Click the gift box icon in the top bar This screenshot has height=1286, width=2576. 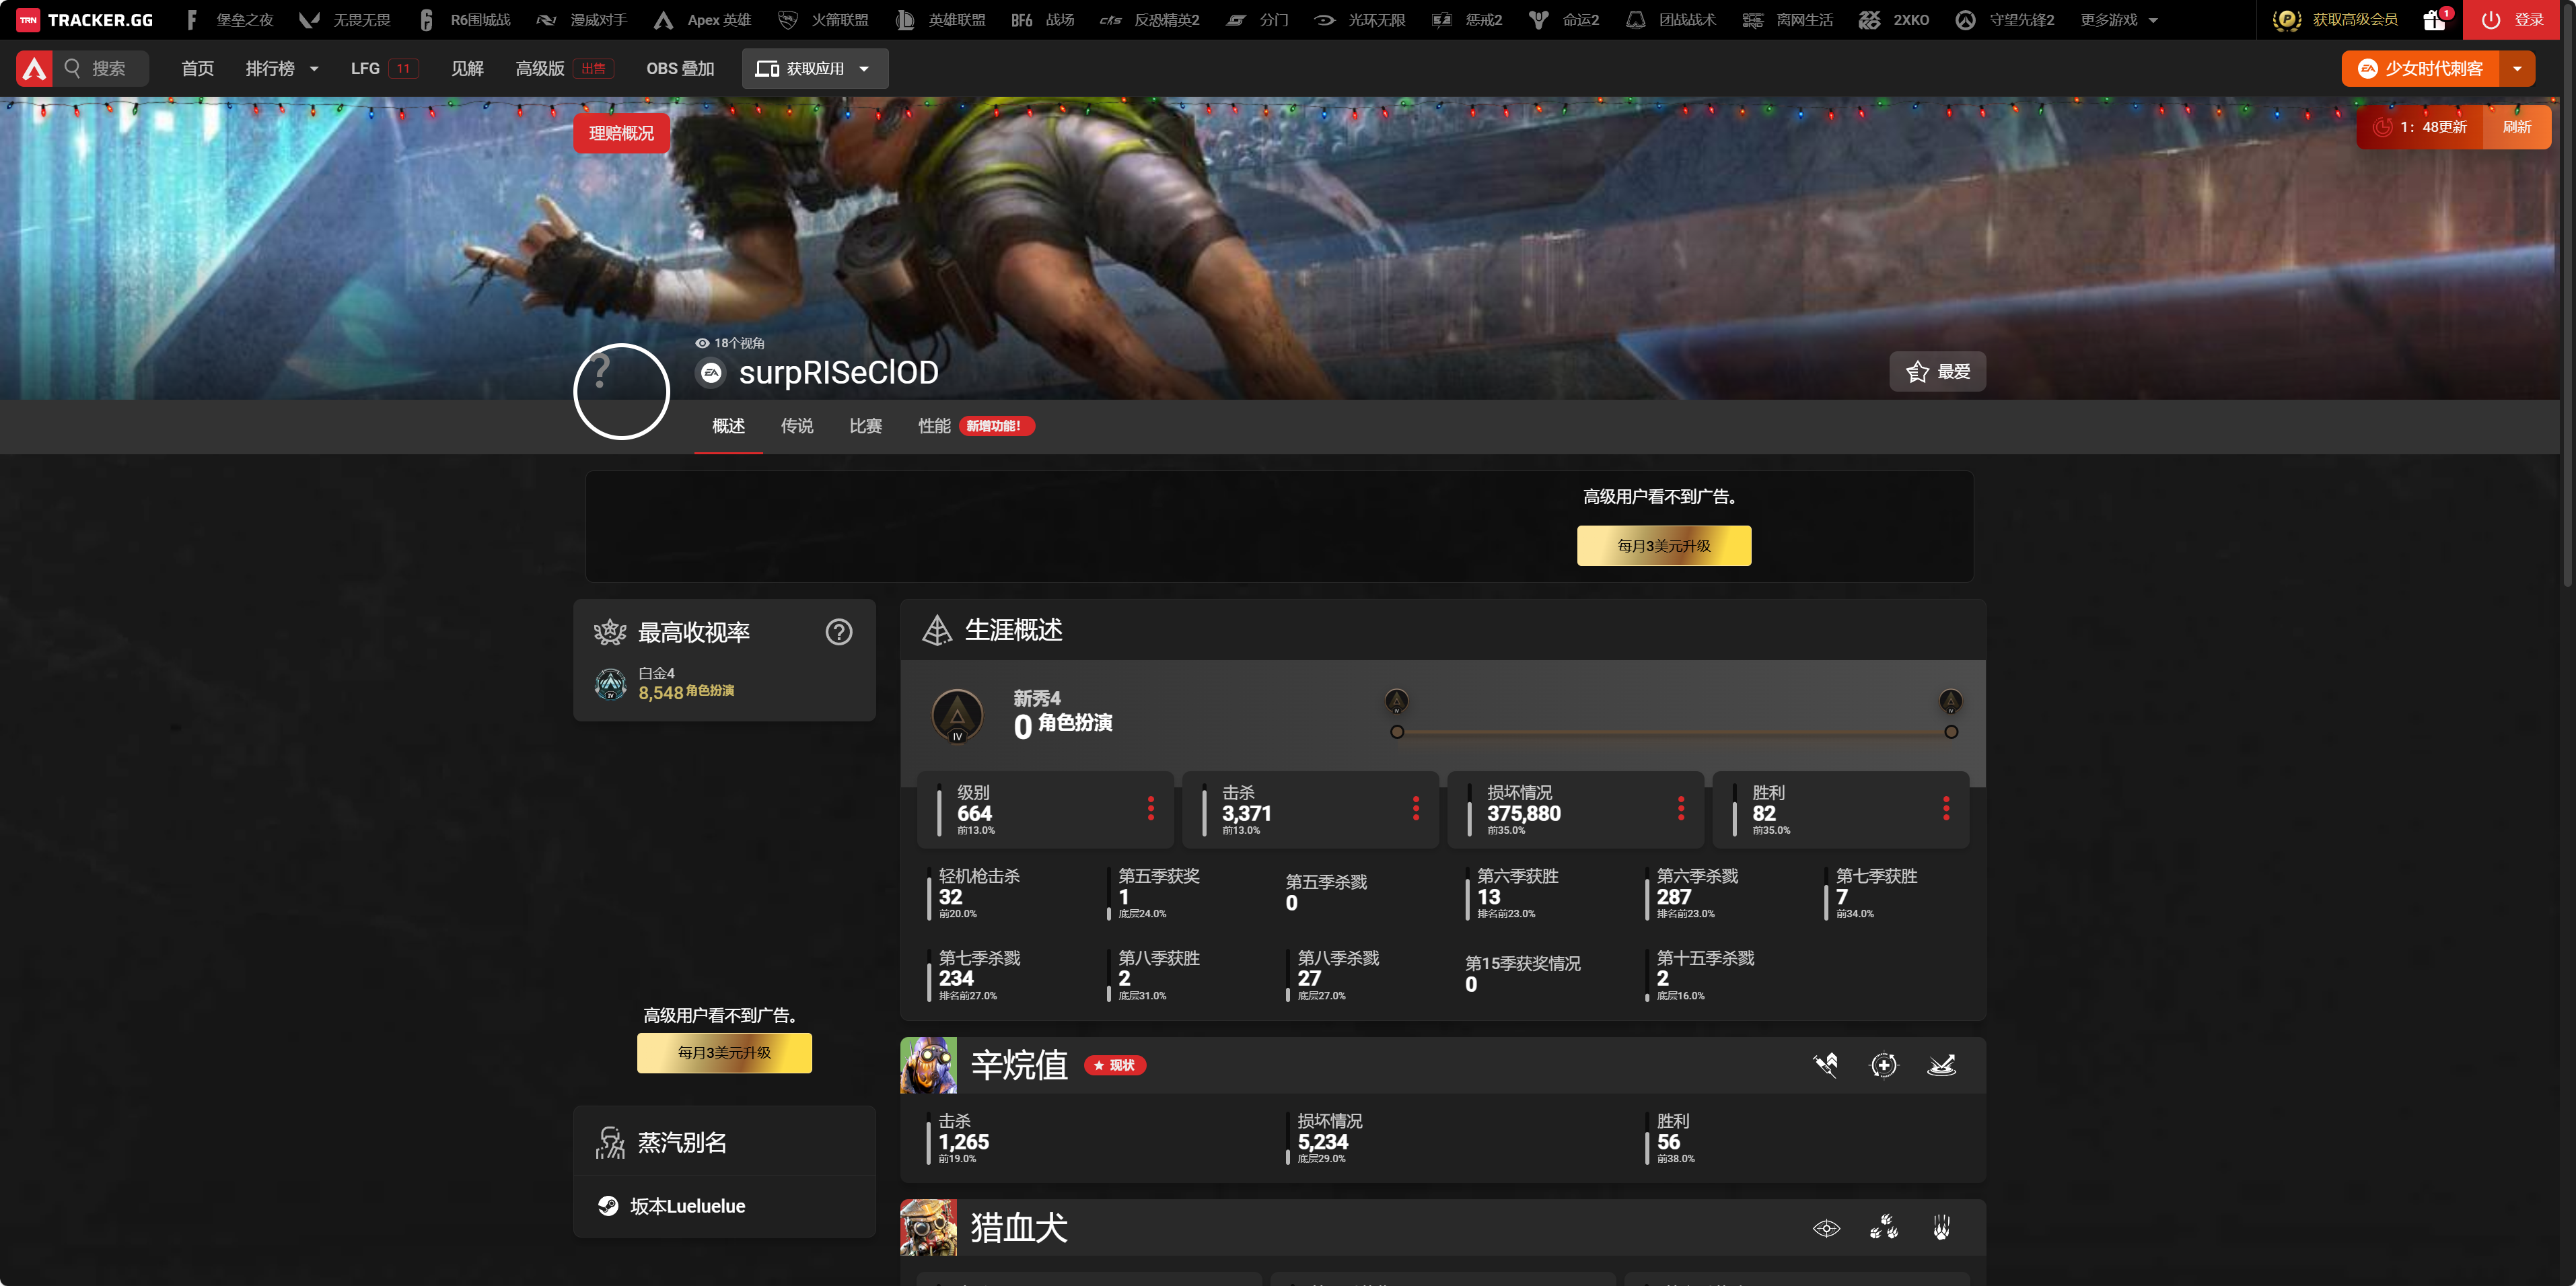[x=2433, y=20]
